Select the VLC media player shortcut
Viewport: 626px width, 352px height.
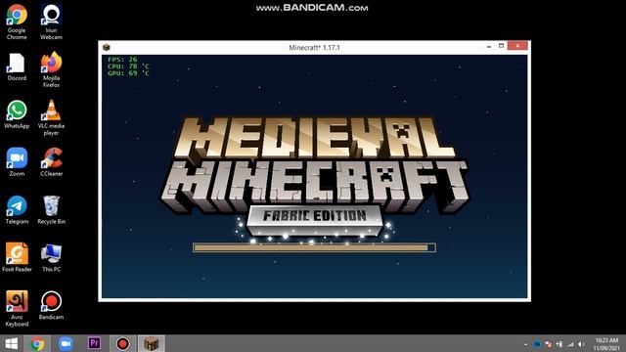point(51,117)
